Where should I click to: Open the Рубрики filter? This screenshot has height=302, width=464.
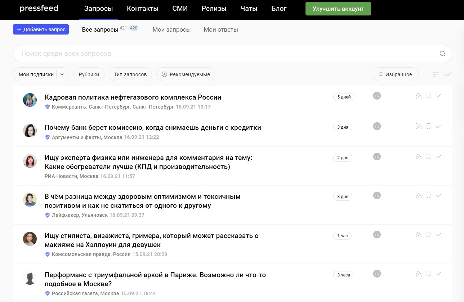[89, 74]
